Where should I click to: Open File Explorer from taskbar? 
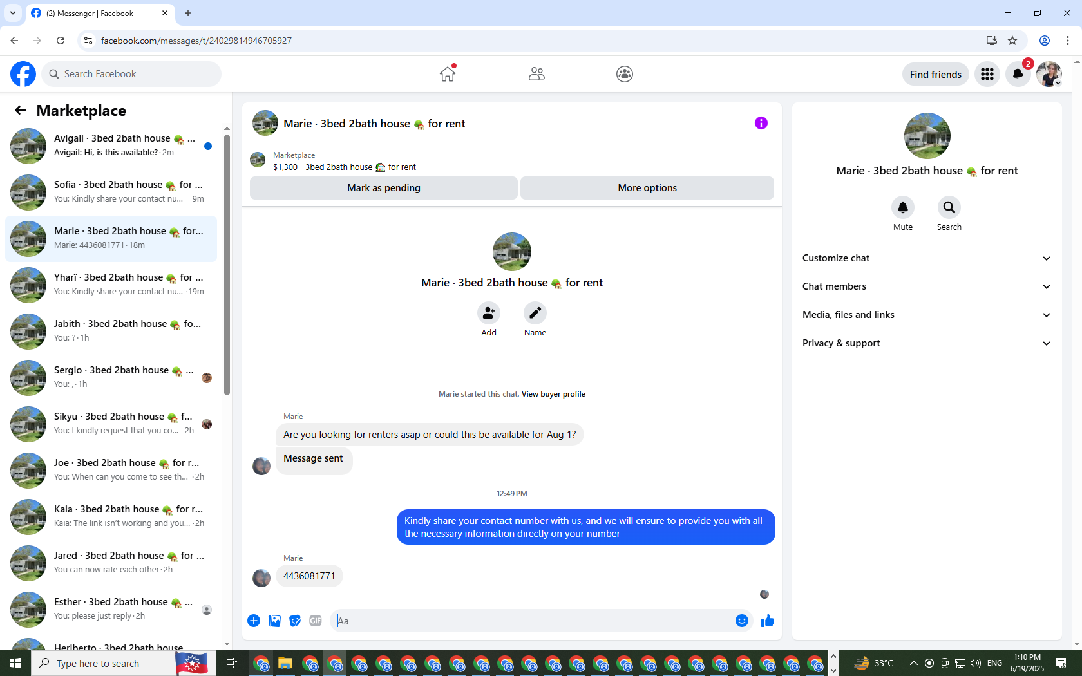pos(285,663)
